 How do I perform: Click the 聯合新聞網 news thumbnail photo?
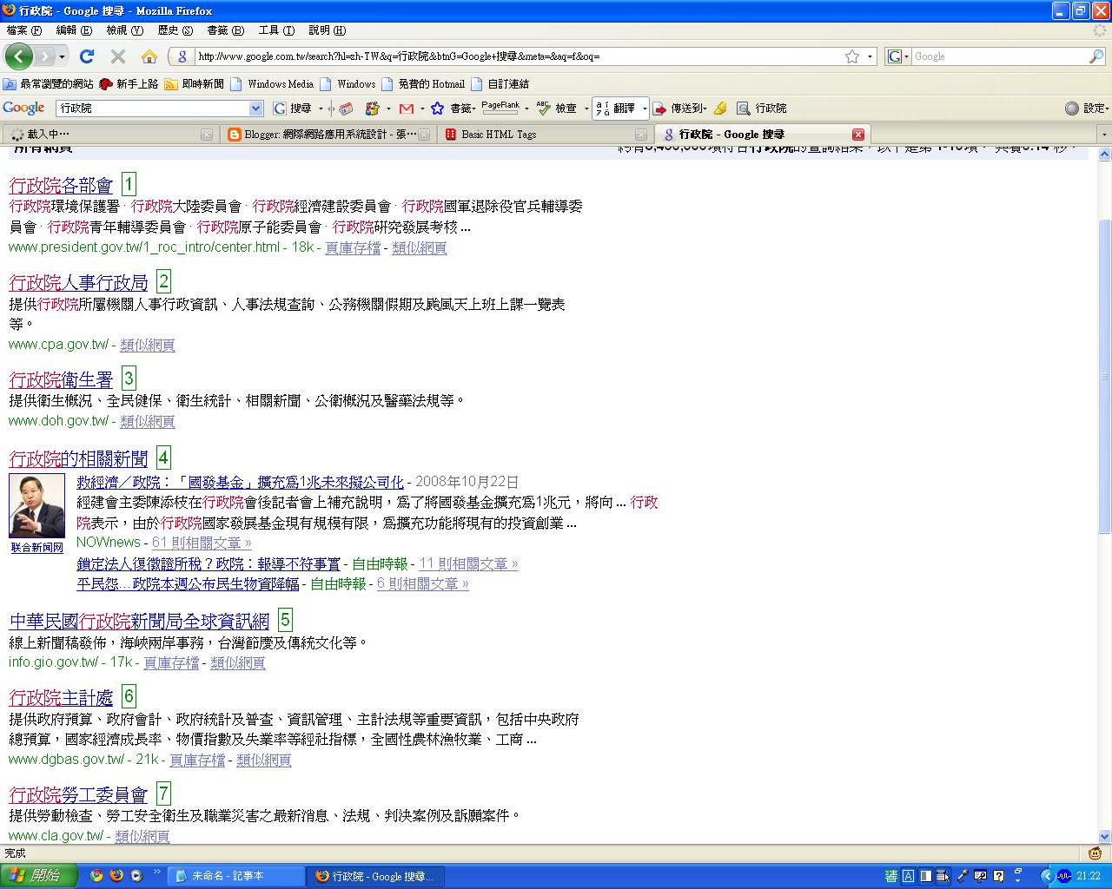[x=36, y=507]
